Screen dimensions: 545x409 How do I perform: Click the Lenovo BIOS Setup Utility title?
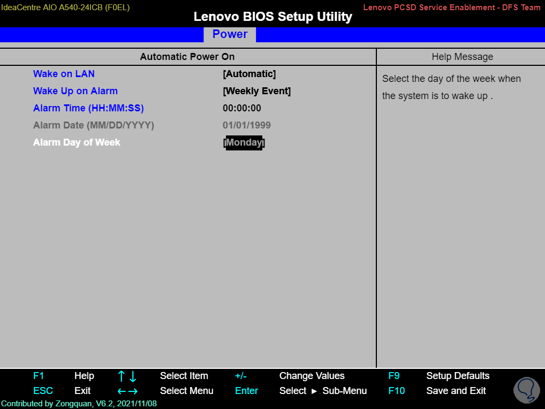pos(273,17)
